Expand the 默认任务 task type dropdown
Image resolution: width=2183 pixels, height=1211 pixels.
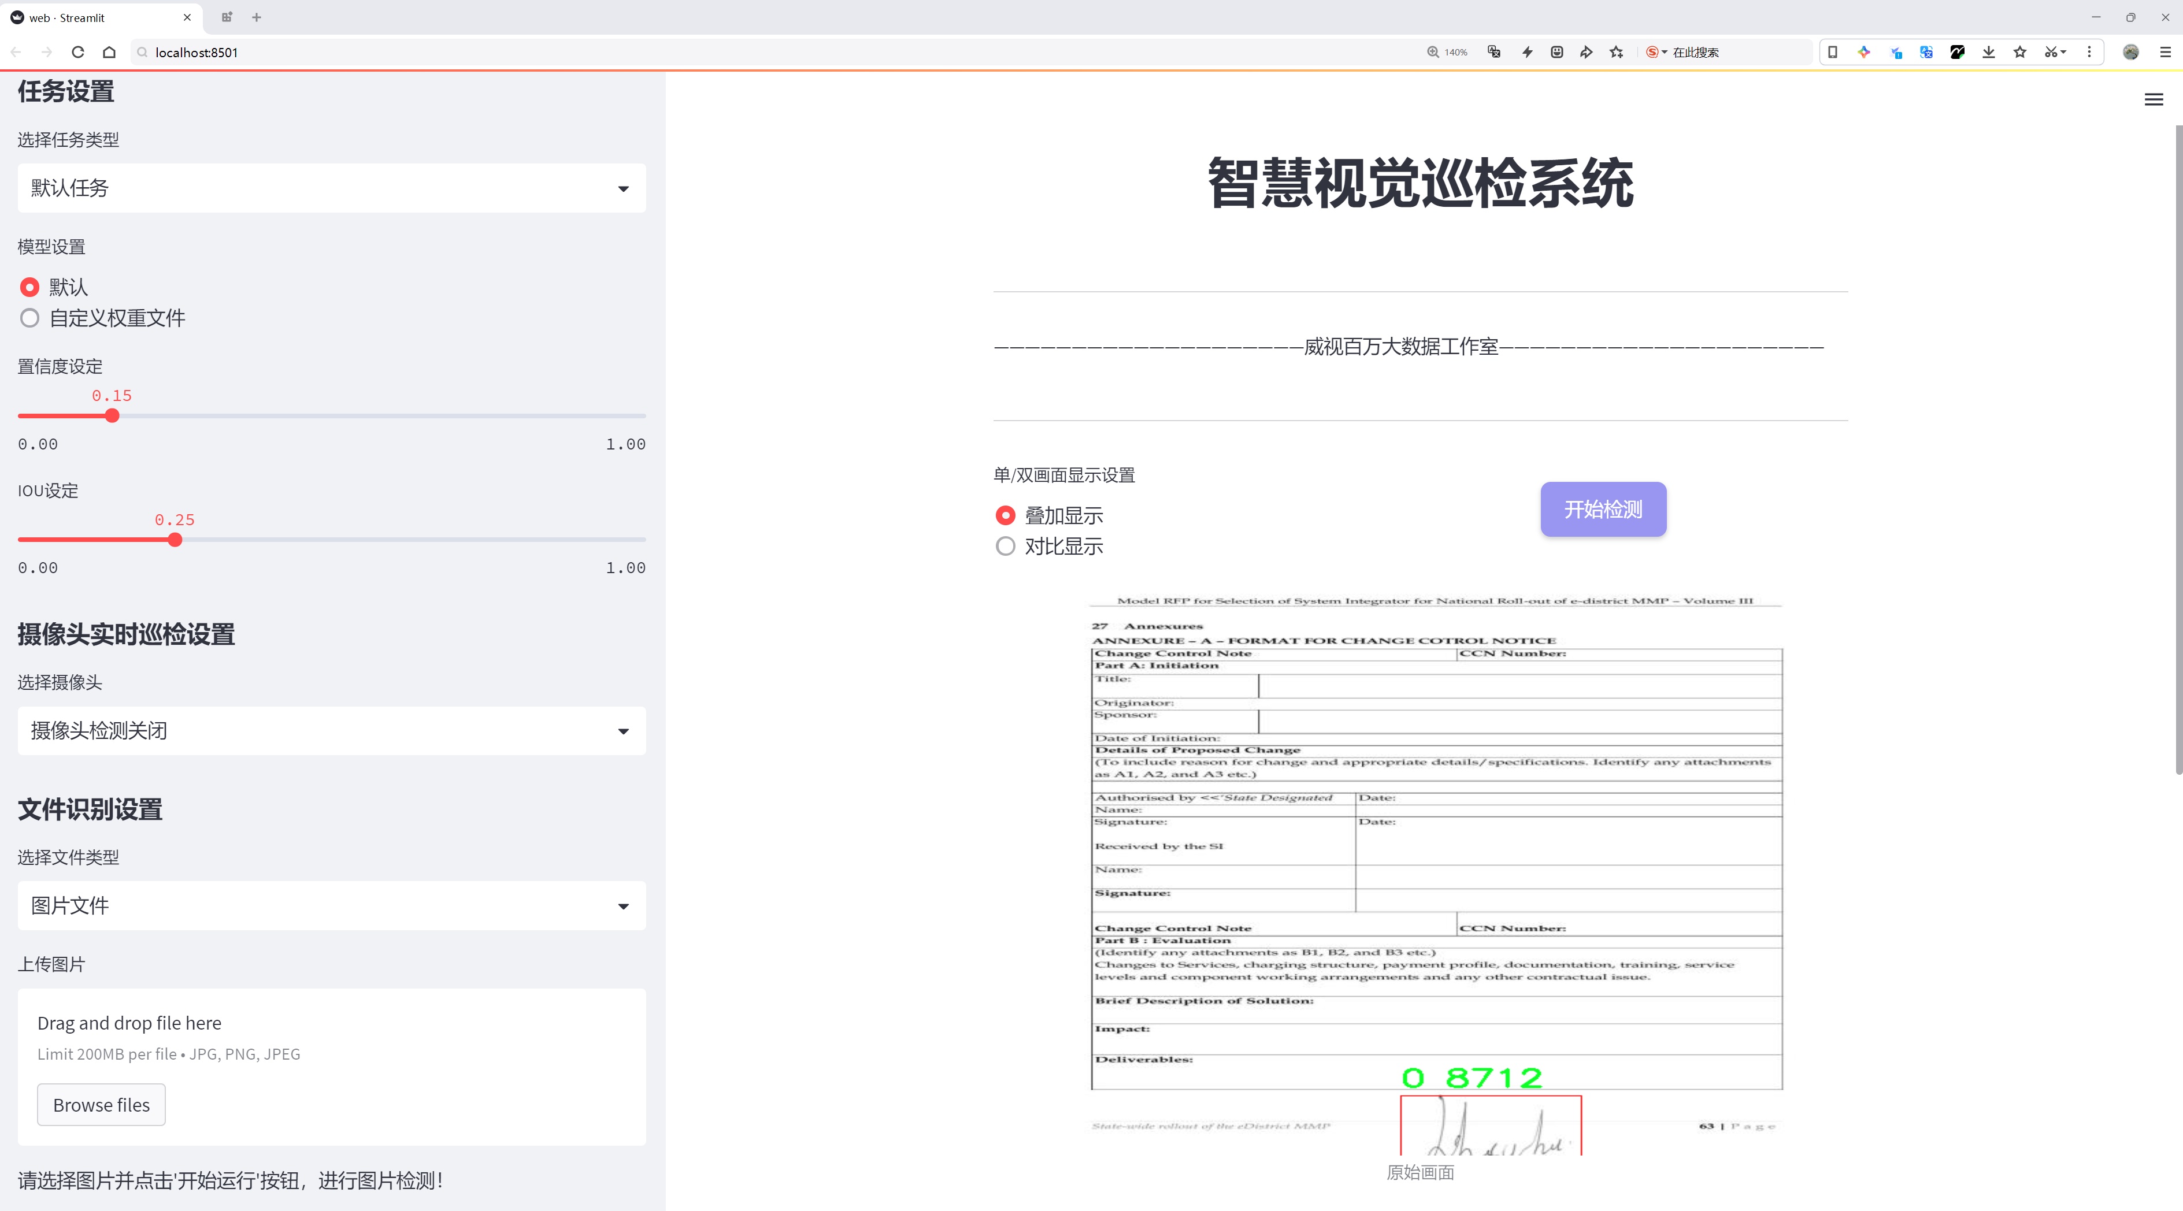tap(331, 188)
